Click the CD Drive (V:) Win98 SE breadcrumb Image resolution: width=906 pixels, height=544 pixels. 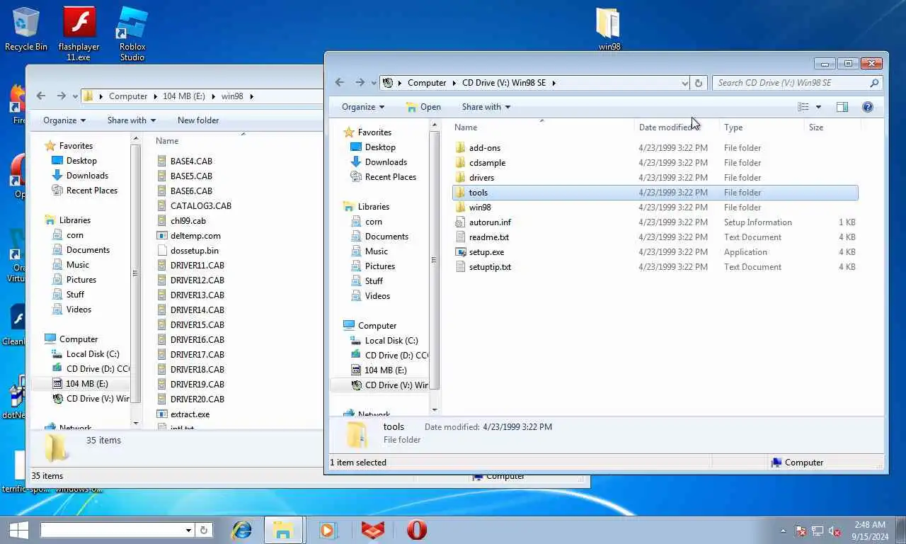[x=504, y=83]
